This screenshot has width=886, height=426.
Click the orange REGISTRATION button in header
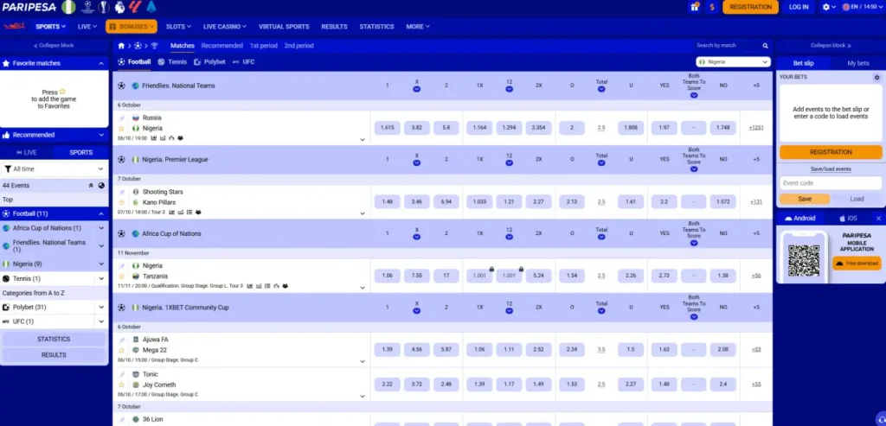750,7
